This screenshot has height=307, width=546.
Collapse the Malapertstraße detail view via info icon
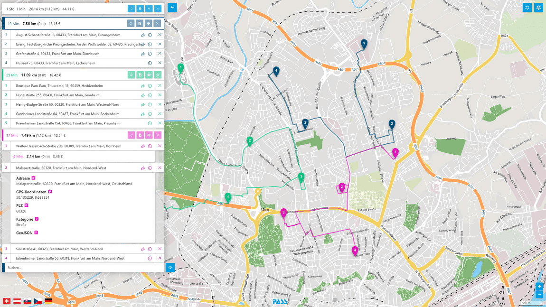pyautogui.click(x=150, y=167)
